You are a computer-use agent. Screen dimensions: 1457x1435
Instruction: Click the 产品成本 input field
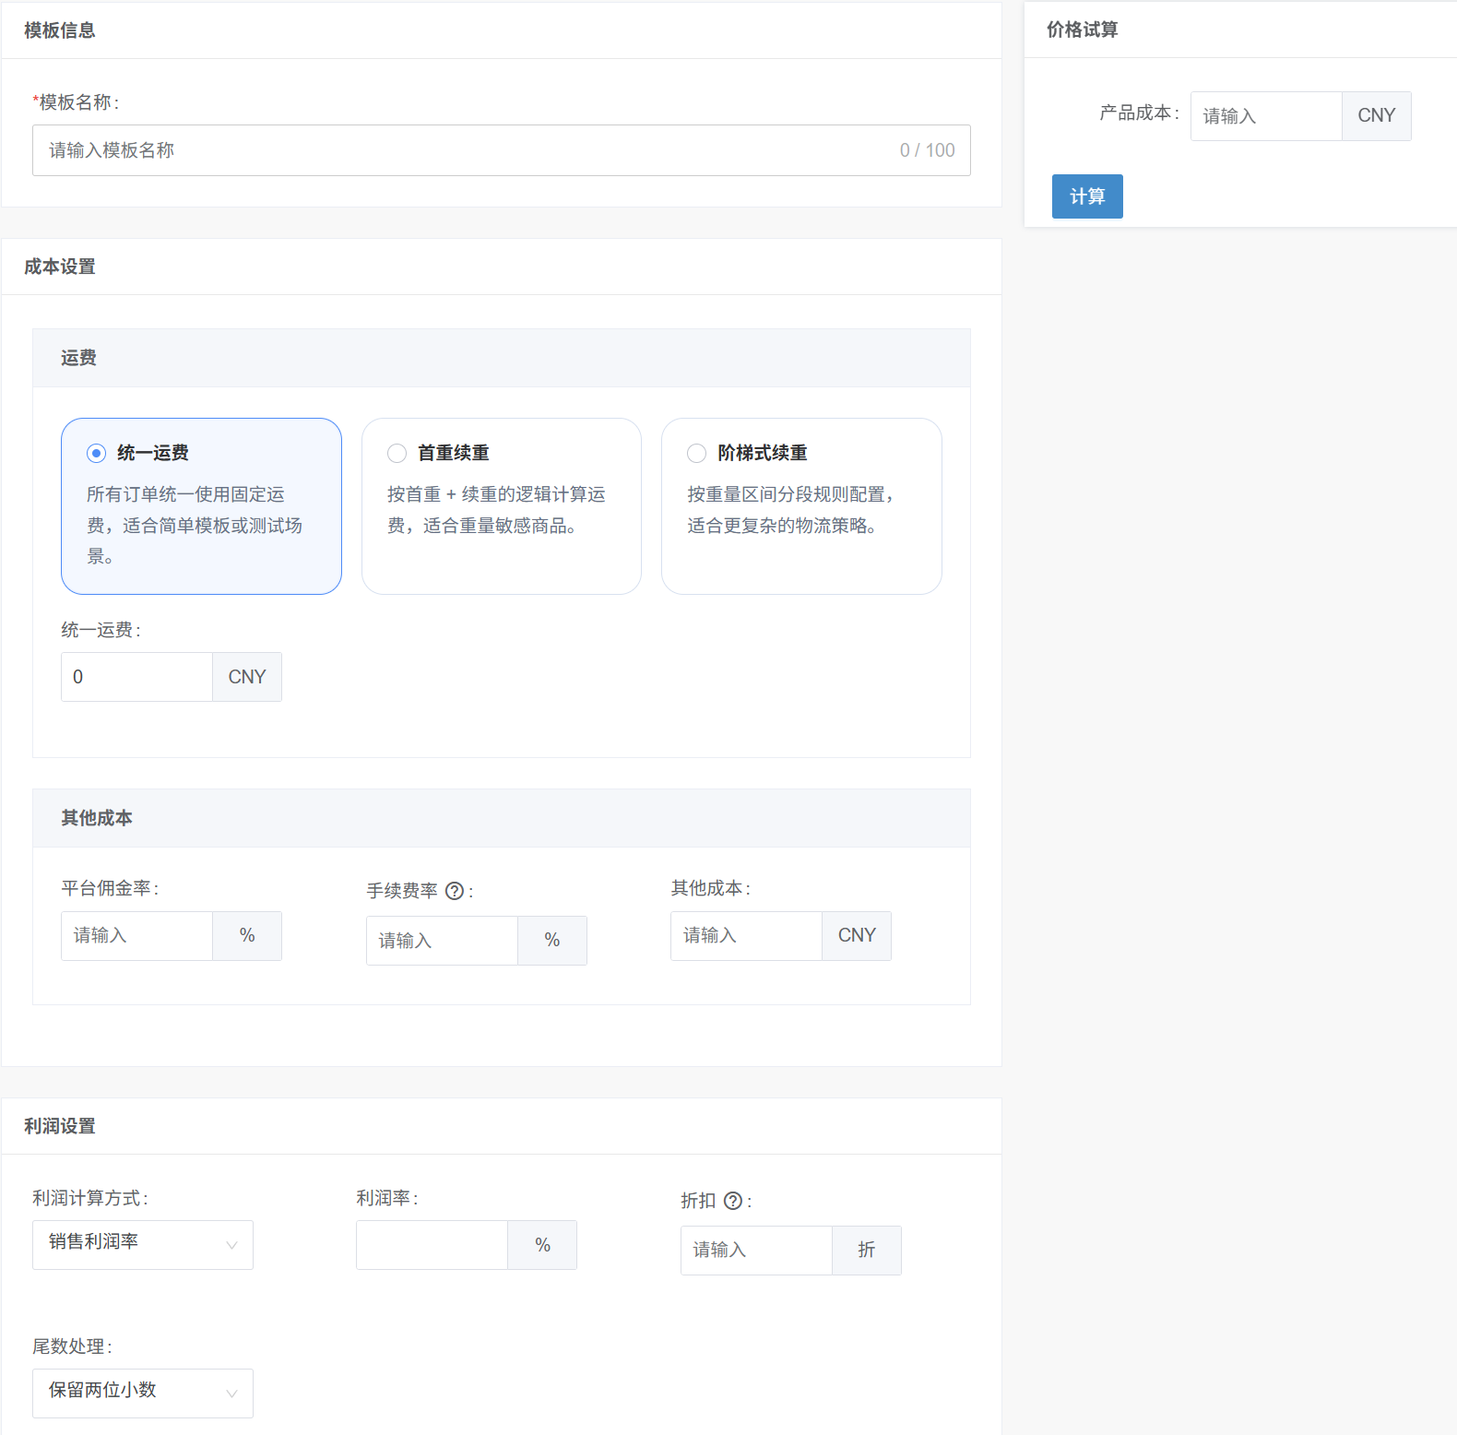pos(1267,116)
